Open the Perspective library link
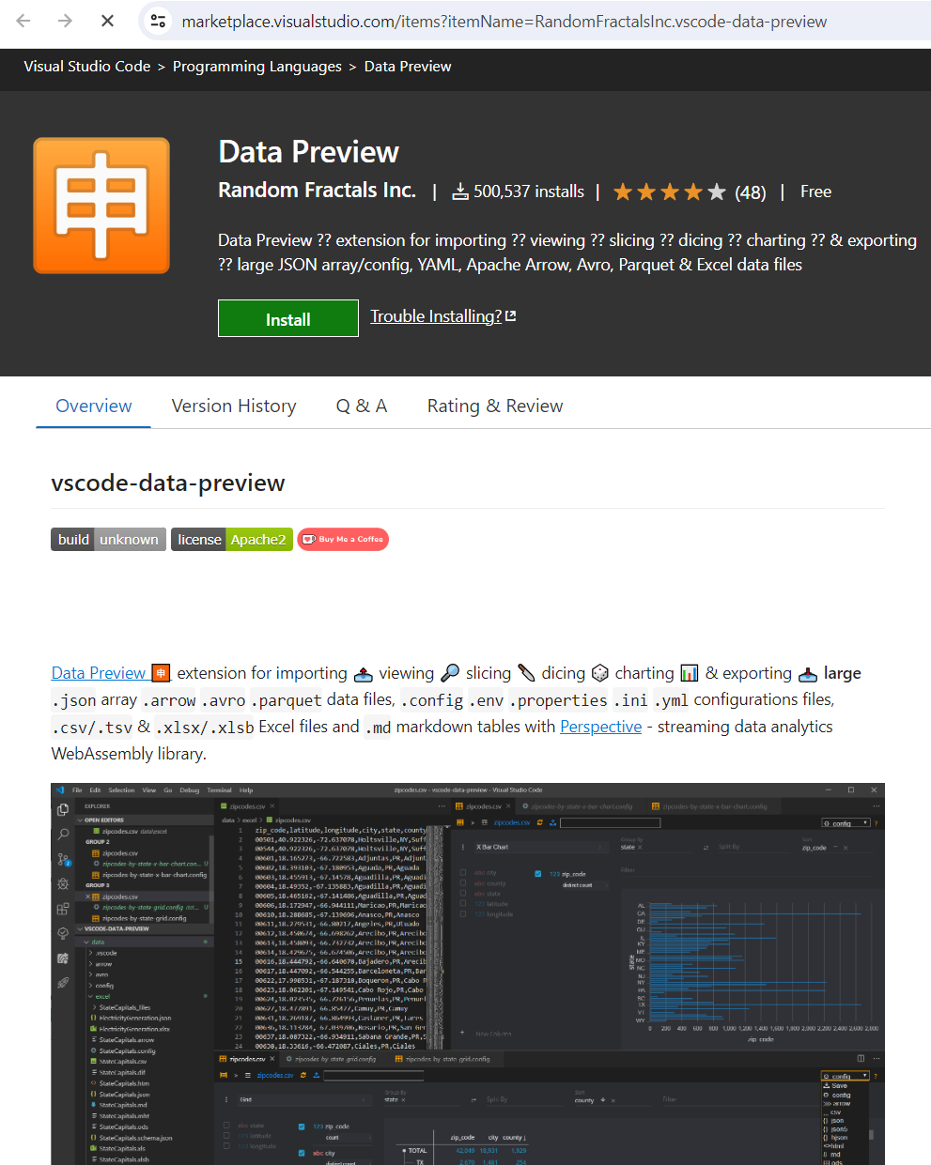Image resolution: width=931 pixels, height=1165 pixels. (x=601, y=727)
